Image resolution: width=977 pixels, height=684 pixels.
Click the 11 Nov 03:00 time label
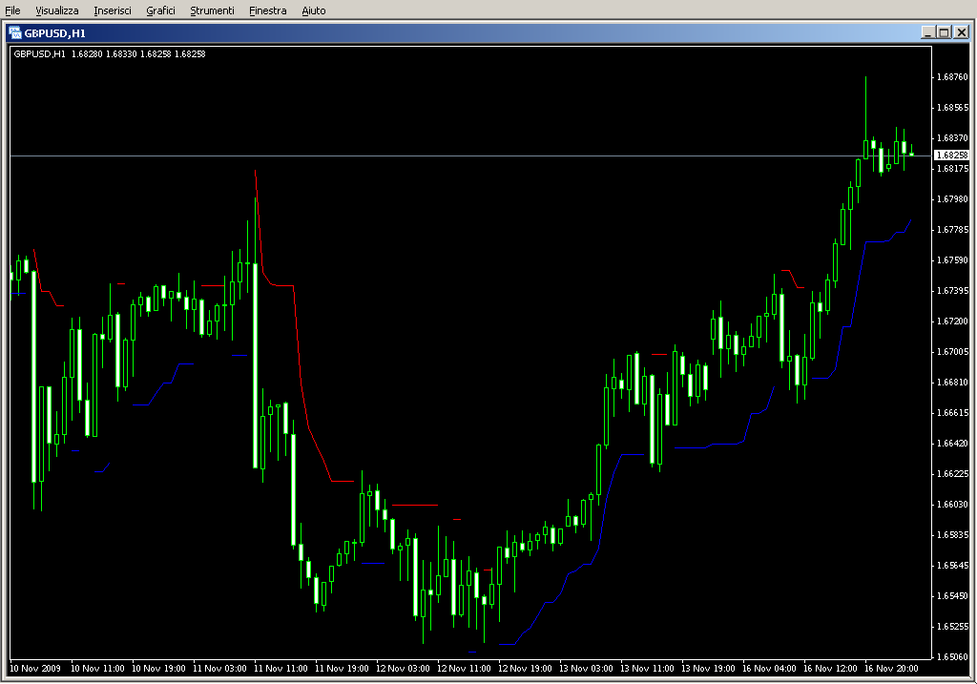(x=219, y=669)
